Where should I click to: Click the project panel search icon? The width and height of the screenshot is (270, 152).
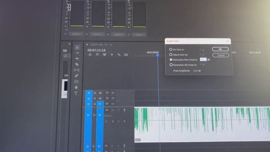point(65,56)
